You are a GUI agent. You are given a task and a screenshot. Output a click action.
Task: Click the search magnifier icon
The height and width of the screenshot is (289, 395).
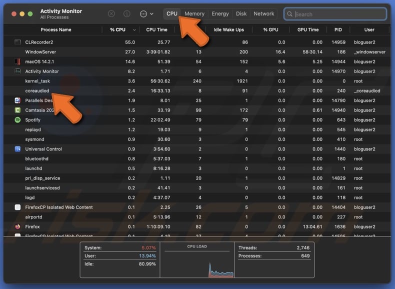click(x=290, y=14)
